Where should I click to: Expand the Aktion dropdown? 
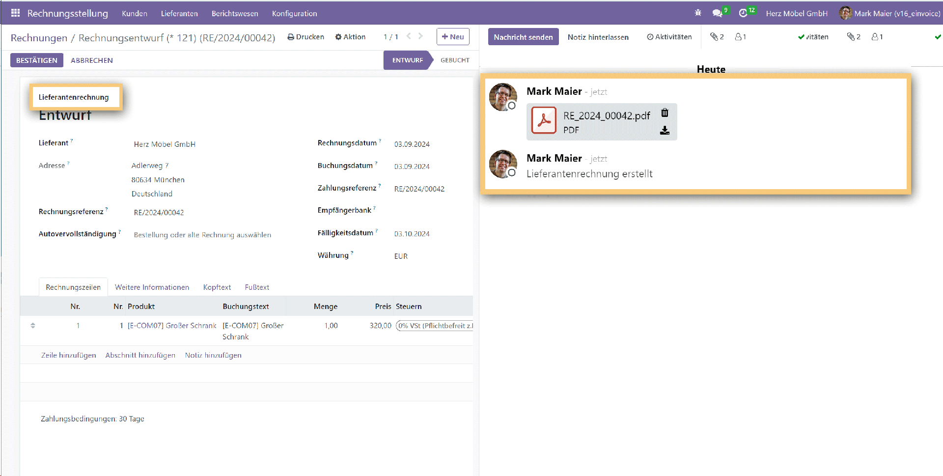coord(350,37)
